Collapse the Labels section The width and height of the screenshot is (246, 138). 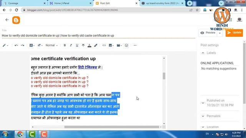coord(203,53)
